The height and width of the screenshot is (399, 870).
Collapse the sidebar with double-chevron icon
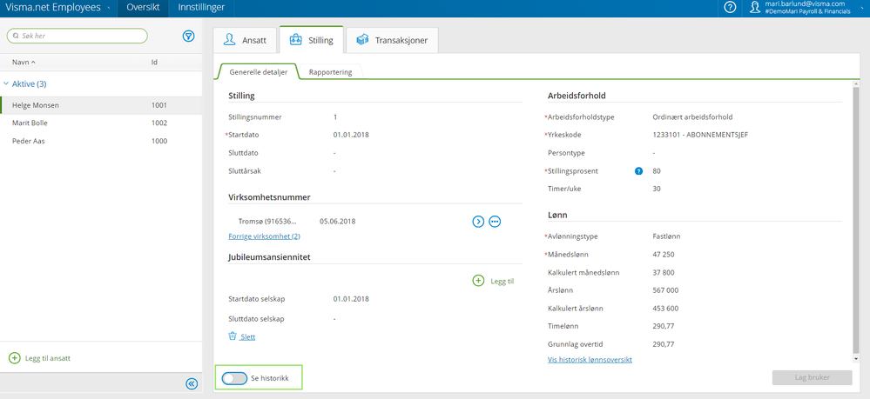click(191, 383)
